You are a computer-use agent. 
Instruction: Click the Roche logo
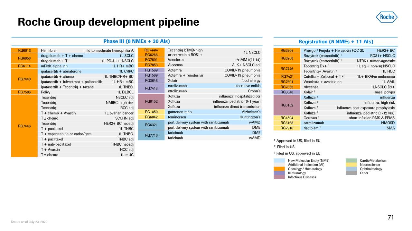point(387,17)
